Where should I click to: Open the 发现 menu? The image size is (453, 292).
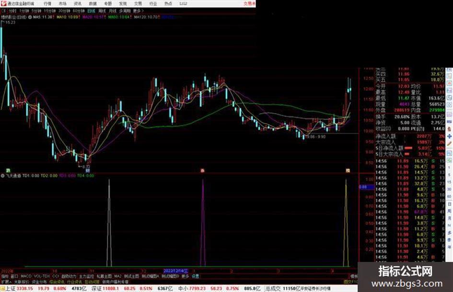[123, 3]
